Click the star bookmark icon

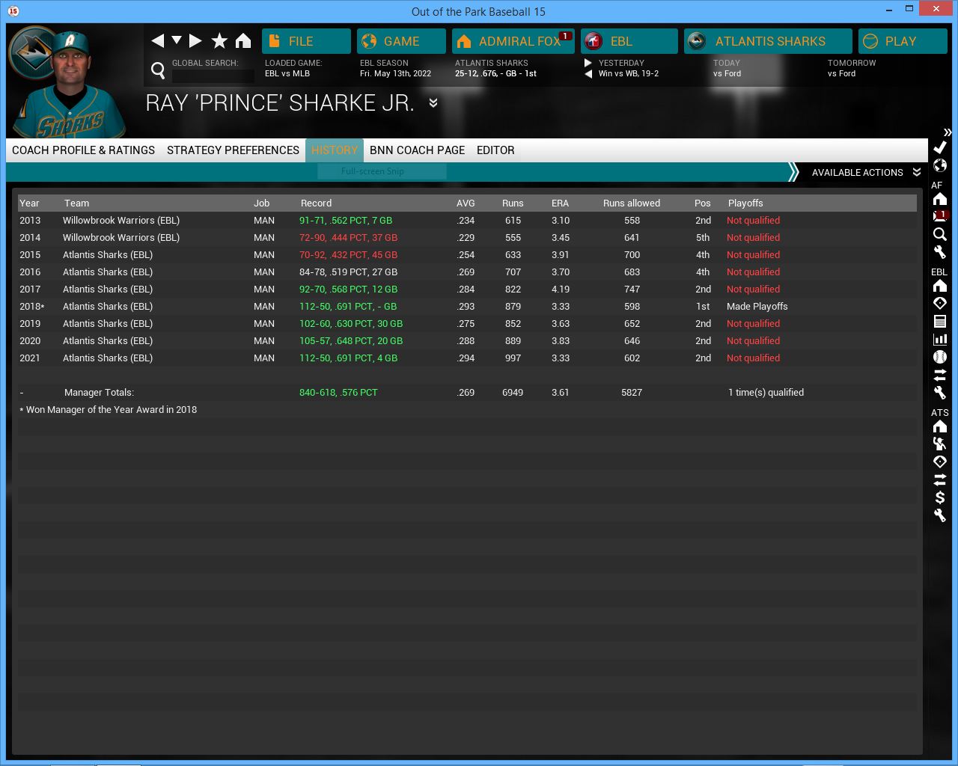click(x=219, y=41)
